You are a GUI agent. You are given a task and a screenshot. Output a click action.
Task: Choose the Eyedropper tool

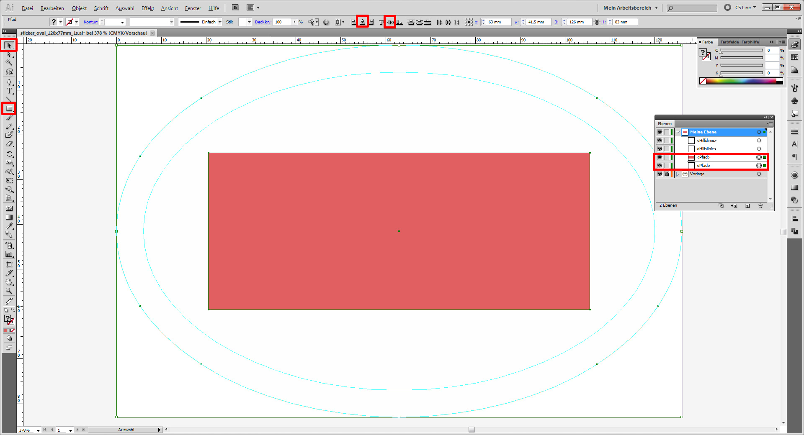tap(9, 226)
